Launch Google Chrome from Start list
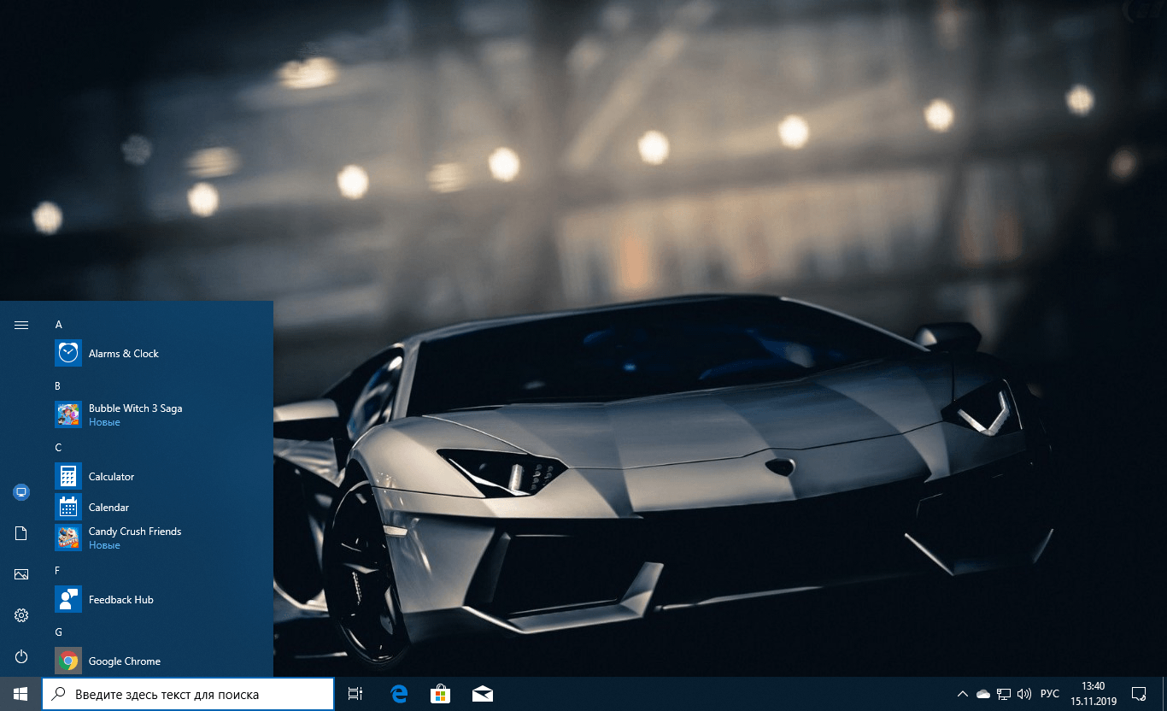This screenshot has width=1167, height=711. click(124, 661)
